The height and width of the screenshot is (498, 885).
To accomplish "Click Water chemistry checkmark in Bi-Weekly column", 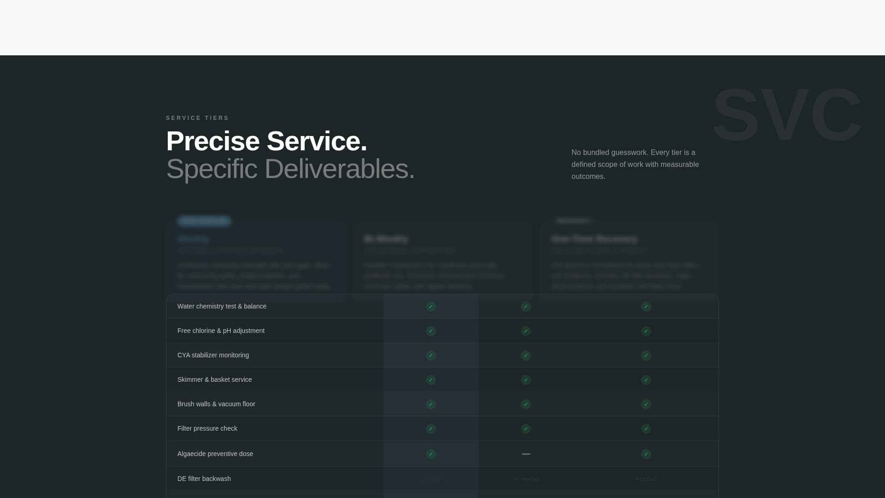I will (x=526, y=307).
